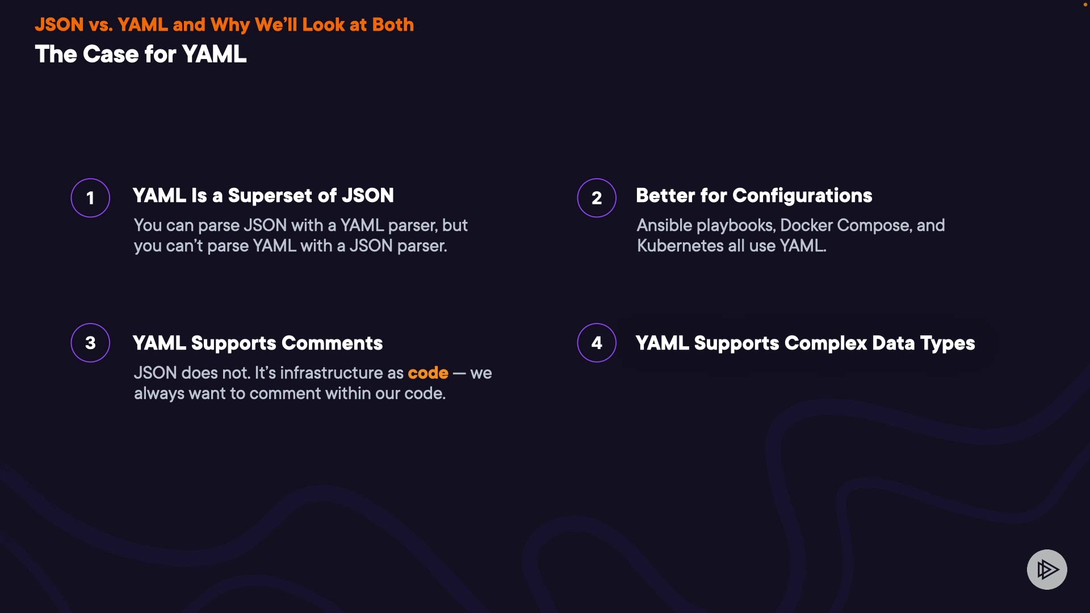This screenshot has height=613, width=1090.
Task: Click the numbered circle 4 icon
Action: tap(597, 343)
